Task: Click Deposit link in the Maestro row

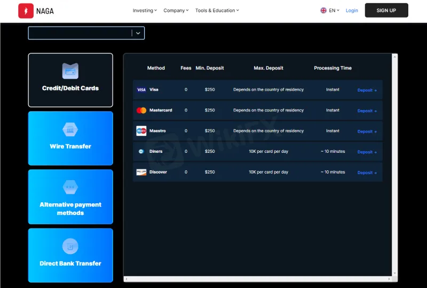Action: pos(367,131)
